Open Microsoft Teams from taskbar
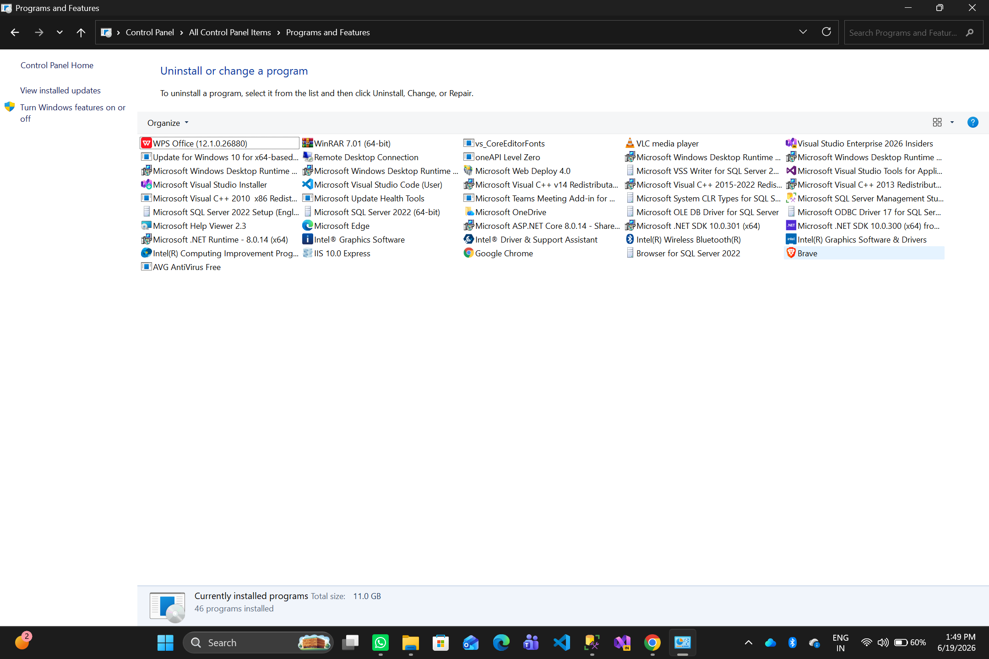This screenshot has width=989, height=659. coord(531,643)
